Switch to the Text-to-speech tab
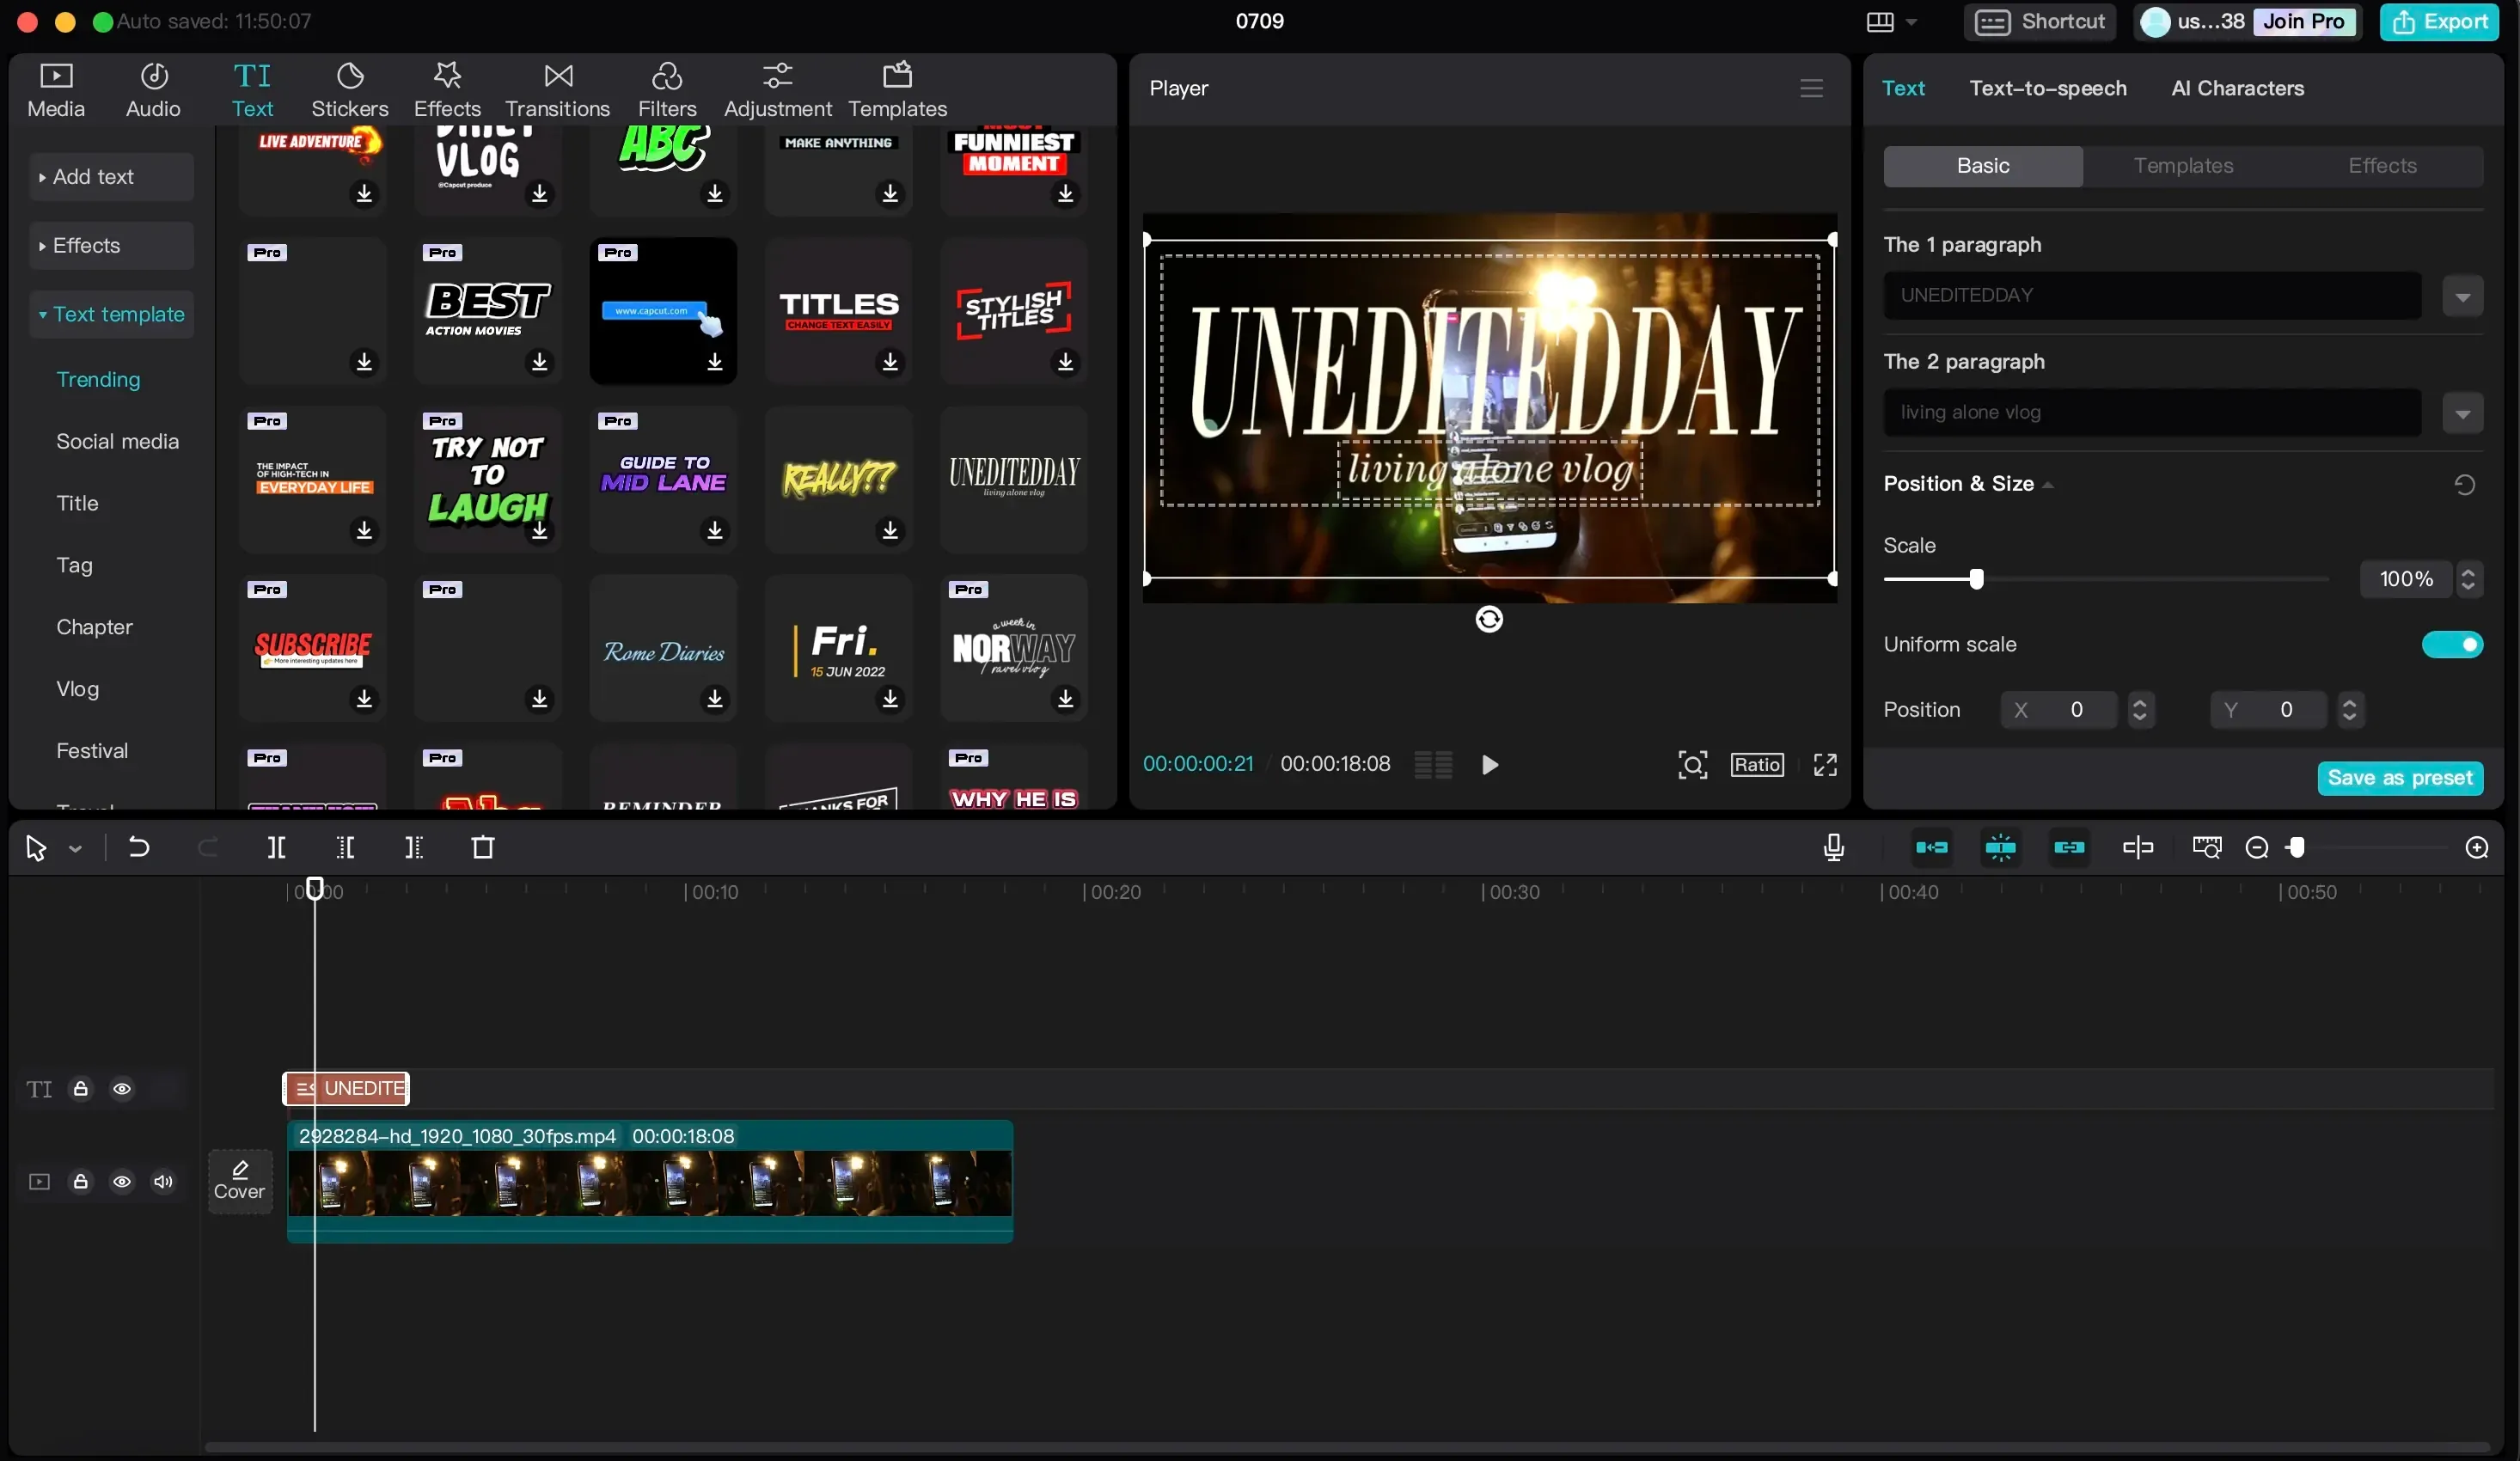 2047,88
